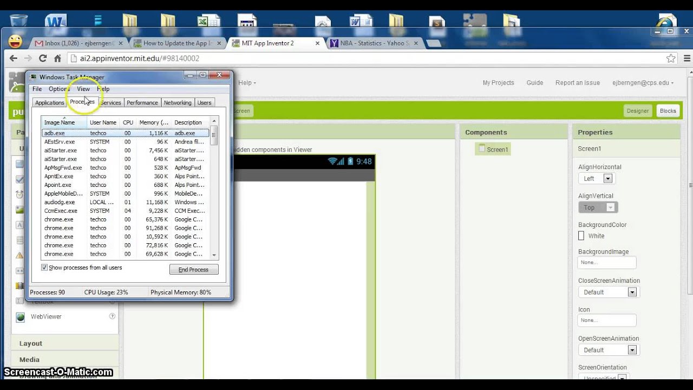The image size is (693, 390).
Task: Open the Word desktop icon
Action: (55, 22)
